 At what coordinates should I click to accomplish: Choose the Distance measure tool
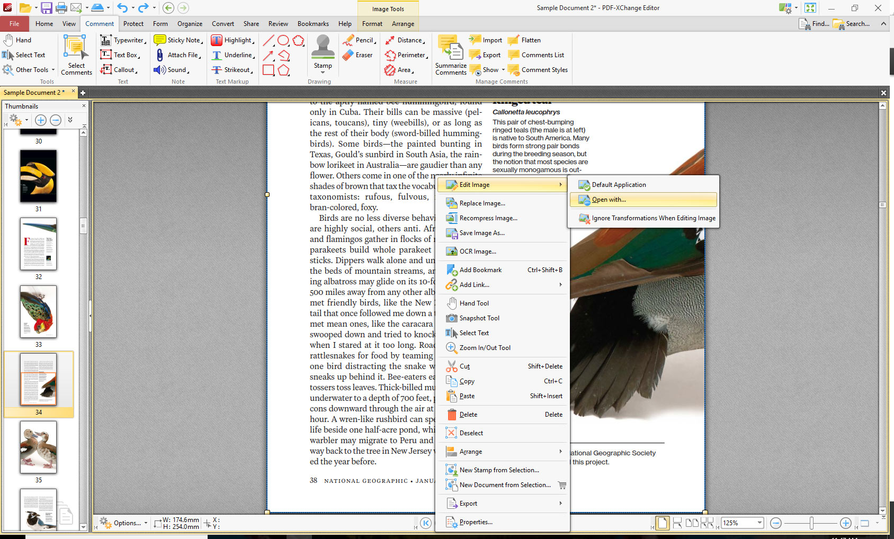[x=405, y=40]
